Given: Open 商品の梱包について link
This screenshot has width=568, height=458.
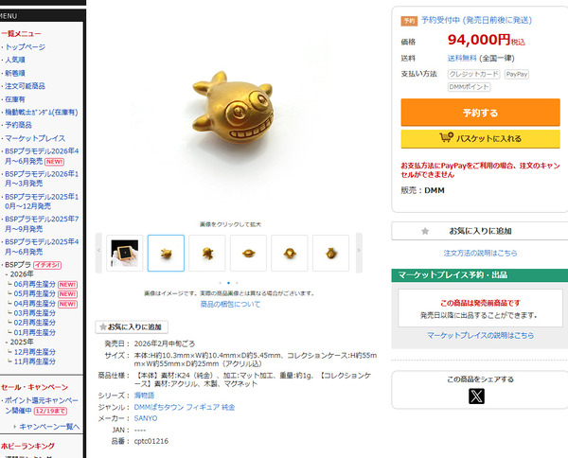Looking at the screenshot, I should (x=230, y=304).
